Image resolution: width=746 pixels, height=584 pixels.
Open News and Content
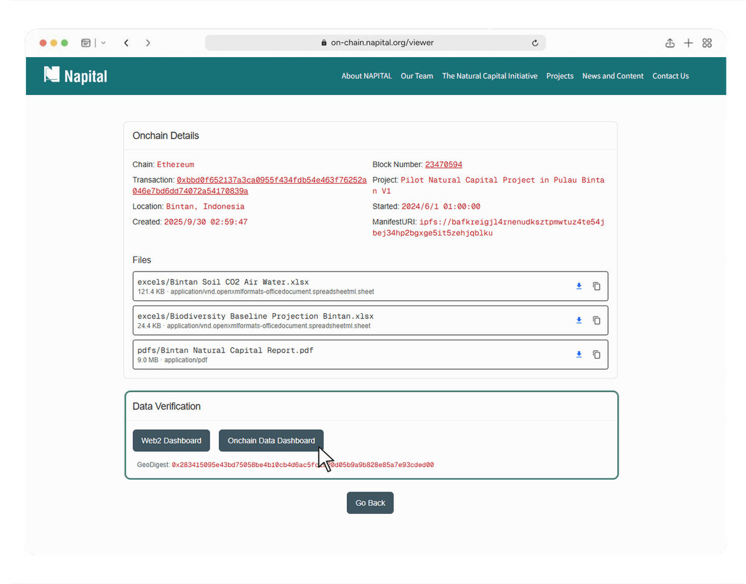[613, 76]
